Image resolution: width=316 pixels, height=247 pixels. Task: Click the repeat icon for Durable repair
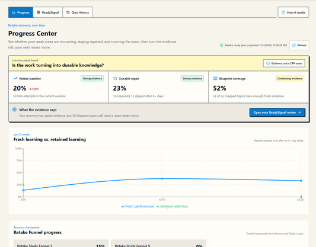[x=115, y=79]
